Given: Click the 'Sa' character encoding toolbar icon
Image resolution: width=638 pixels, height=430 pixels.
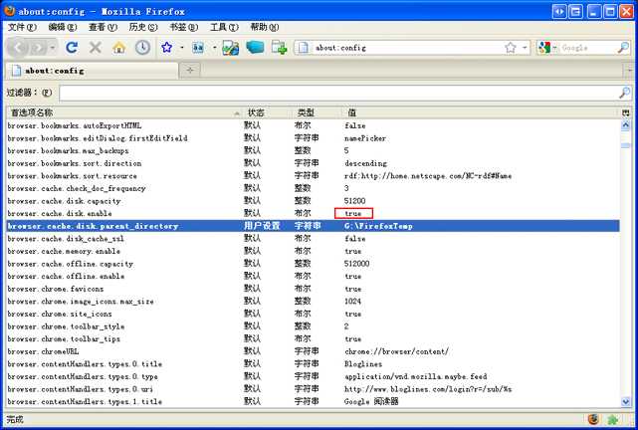Looking at the screenshot, I should (x=198, y=48).
